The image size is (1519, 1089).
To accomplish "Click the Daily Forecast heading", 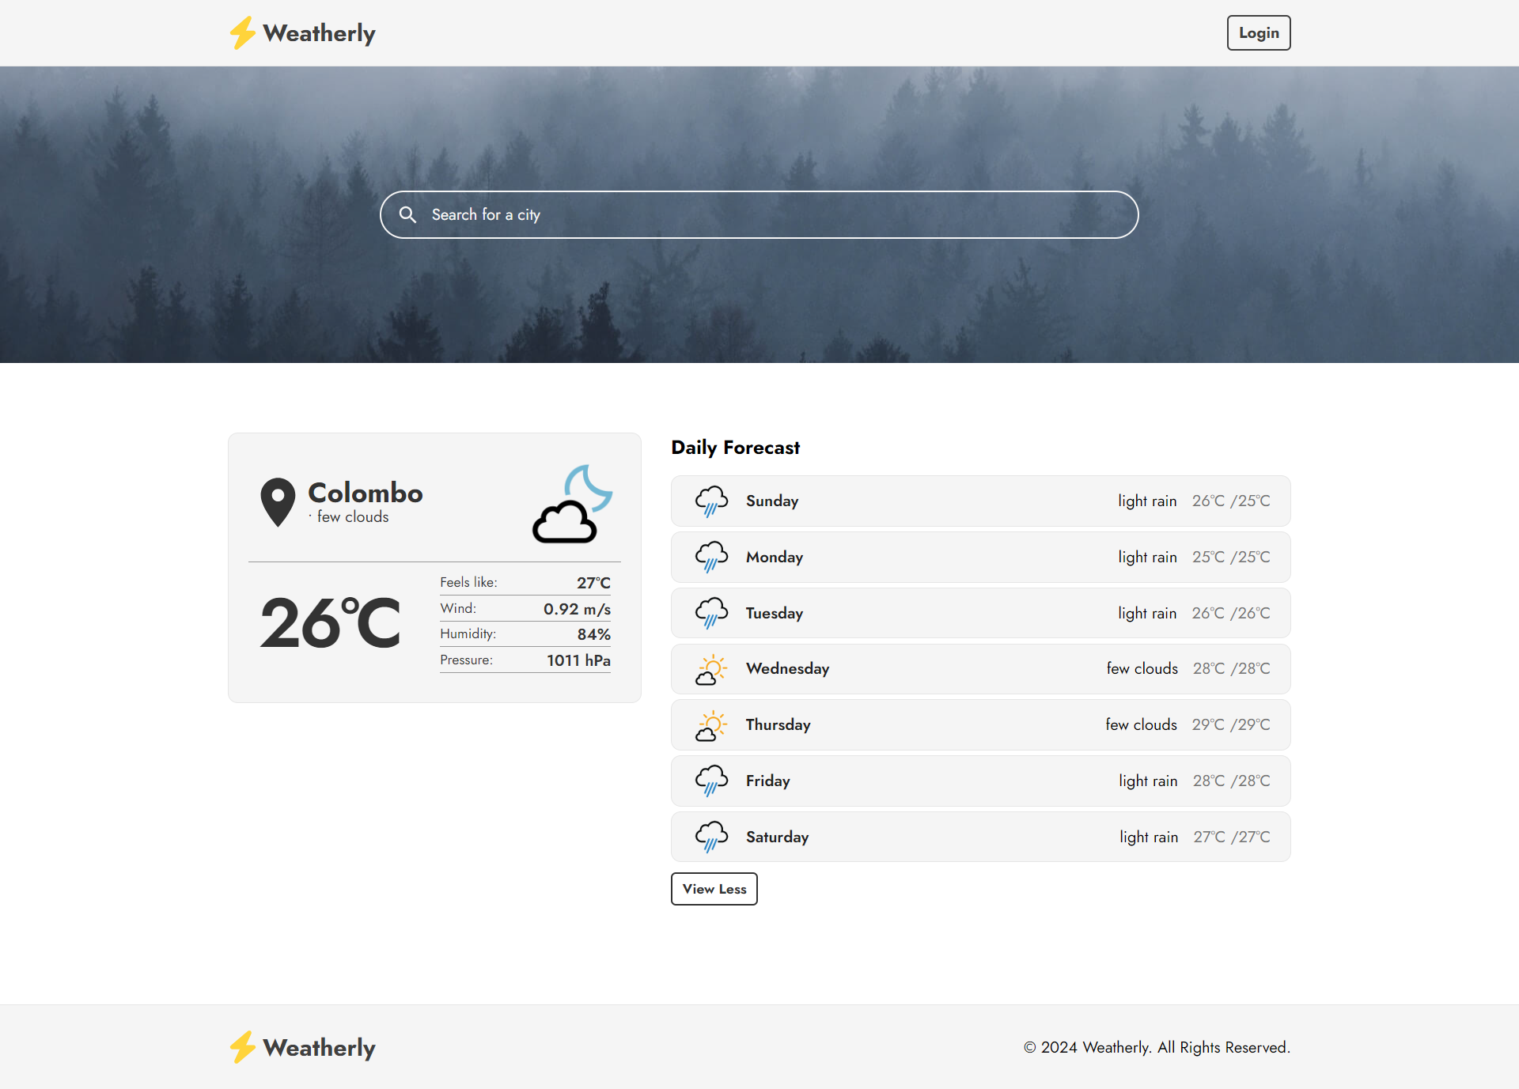I will coord(735,448).
